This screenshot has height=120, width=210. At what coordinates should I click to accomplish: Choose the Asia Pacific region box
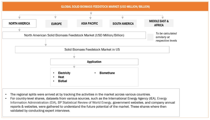[89, 24]
